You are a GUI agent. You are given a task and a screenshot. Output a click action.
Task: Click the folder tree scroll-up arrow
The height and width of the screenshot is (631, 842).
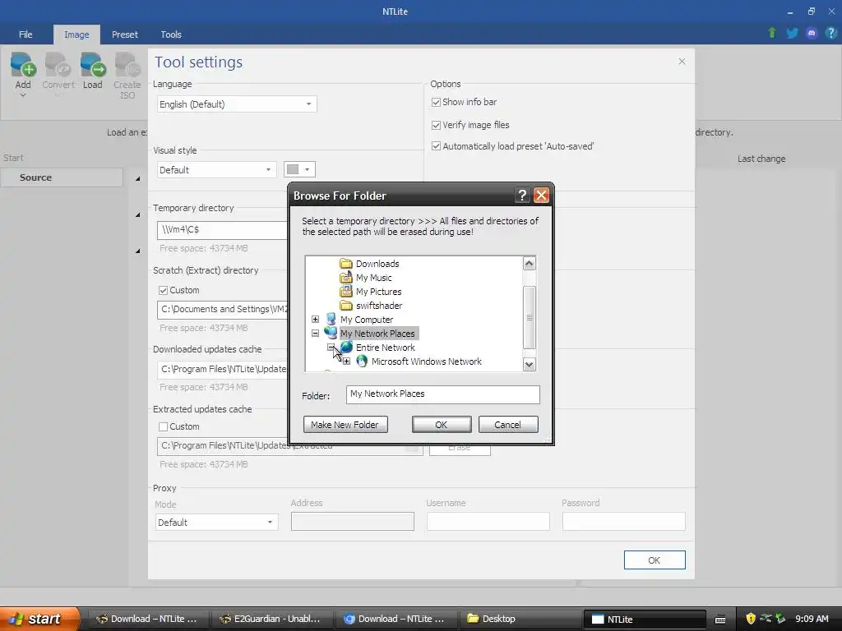[x=529, y=264]
